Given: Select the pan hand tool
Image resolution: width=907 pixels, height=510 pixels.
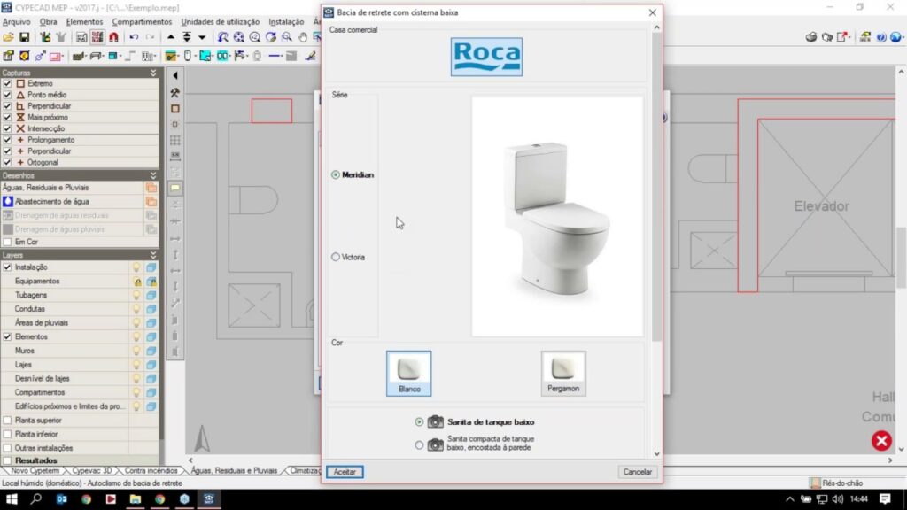Looking at the screenshot, I should [303, 37].
